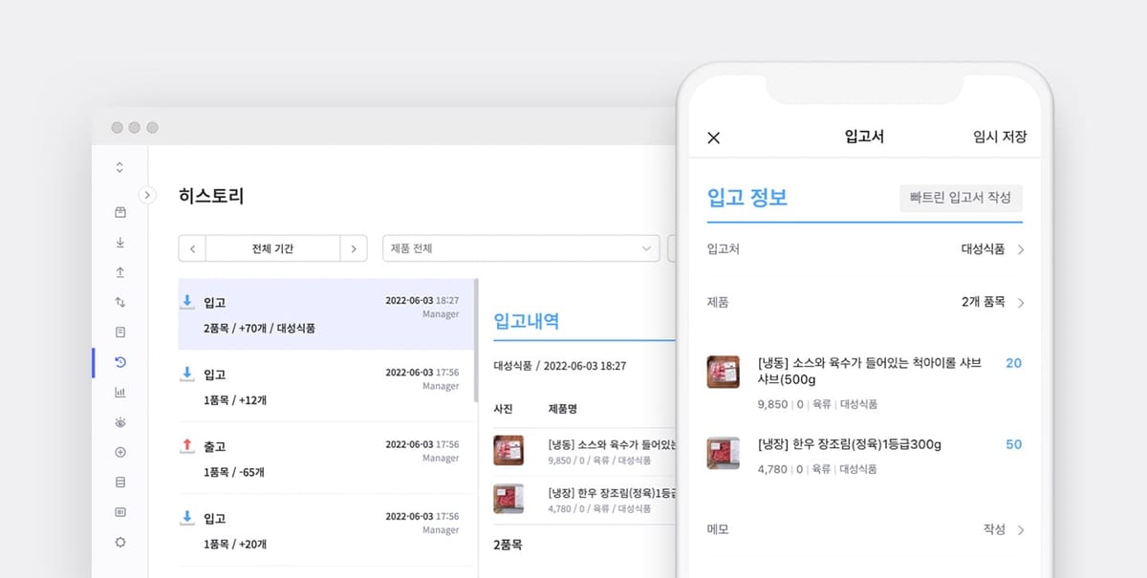The width and height of the screenshot is (1147, 578).
Task: Collapse the sidebar with the arrow handle
Action: [x=147, y=194]
